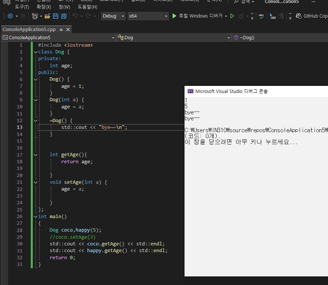Click the 'Dog coco,happy(5);' code line
This screenshot has height=285, width=328.
pos(75,230)
